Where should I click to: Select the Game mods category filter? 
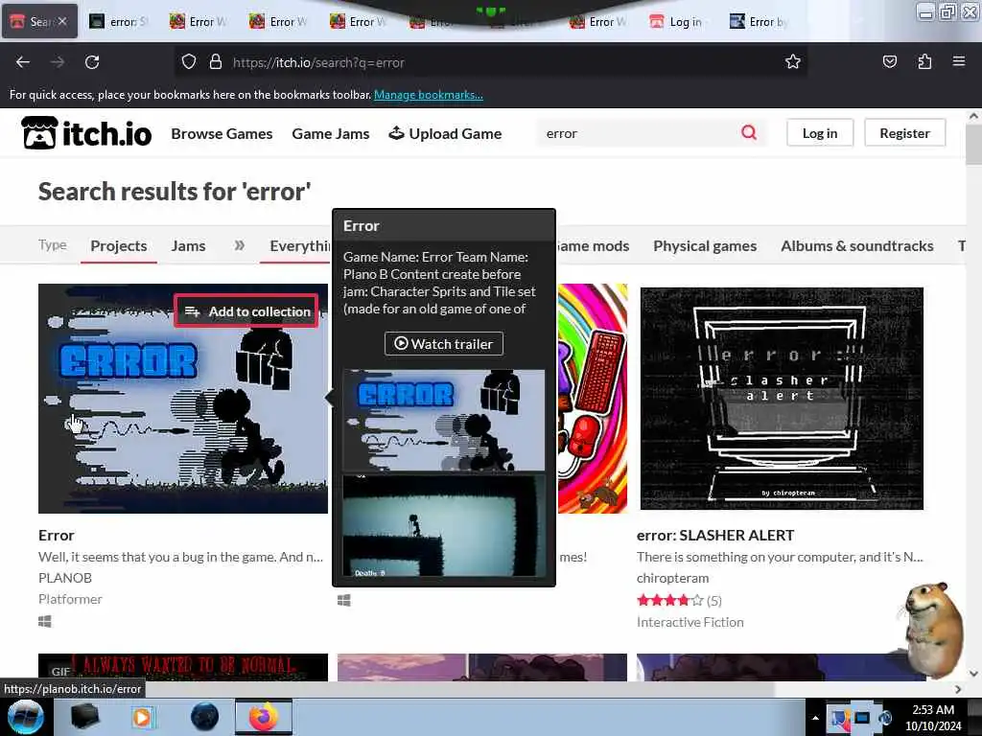(x=593, y=246)
